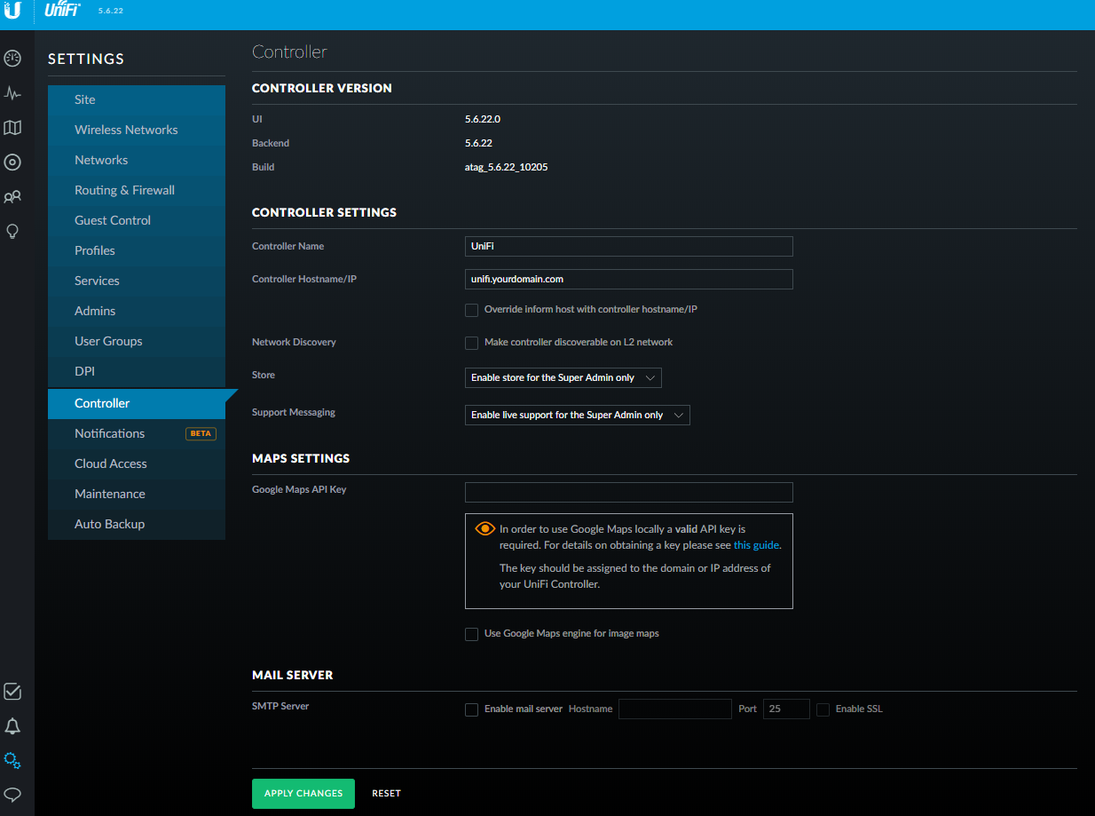Open the Insights lightbulb icon
This screenshot has width=1095, height=816.
(x=12, y=232)
